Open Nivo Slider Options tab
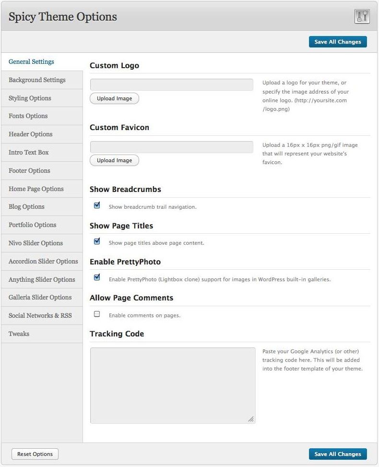 (x=36, y=243)
